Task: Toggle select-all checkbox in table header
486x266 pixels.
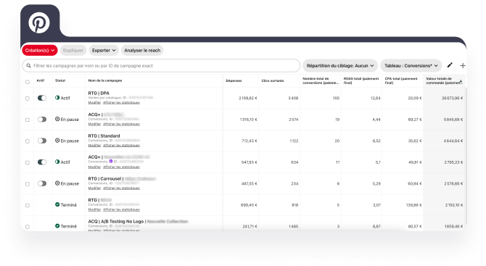Action: 28,82
